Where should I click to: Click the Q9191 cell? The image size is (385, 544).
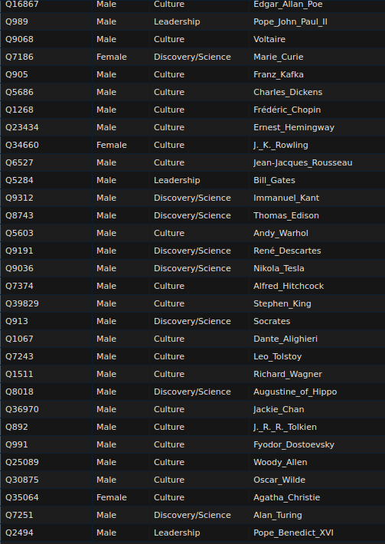47,251
